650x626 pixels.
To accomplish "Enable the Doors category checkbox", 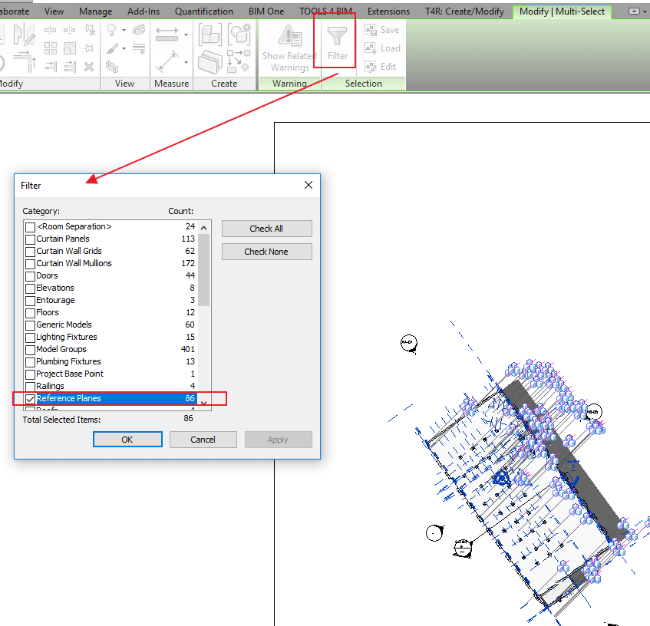I will (x=29, y=275).
